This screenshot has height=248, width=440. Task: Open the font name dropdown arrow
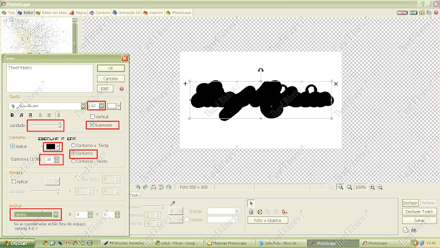(x=83, y=106)
